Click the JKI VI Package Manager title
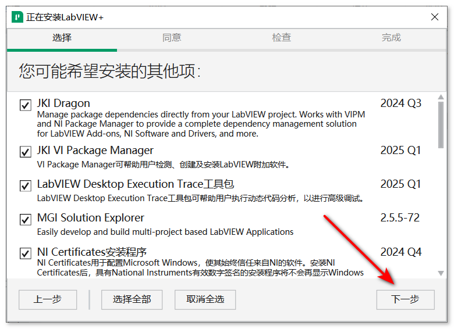Screen dimensions: 454x329 (x=95, y=151)
